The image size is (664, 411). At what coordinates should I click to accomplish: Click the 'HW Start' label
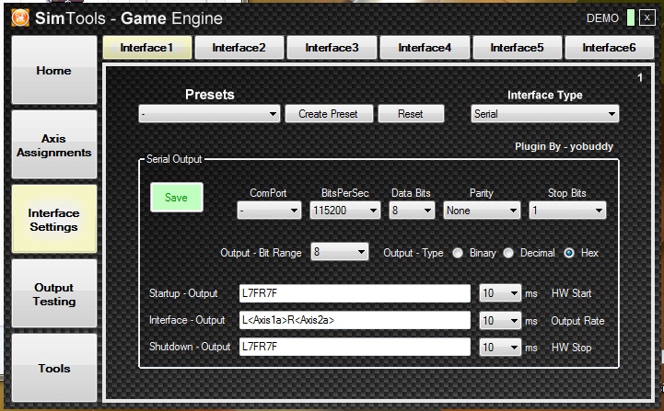[571, 293]
